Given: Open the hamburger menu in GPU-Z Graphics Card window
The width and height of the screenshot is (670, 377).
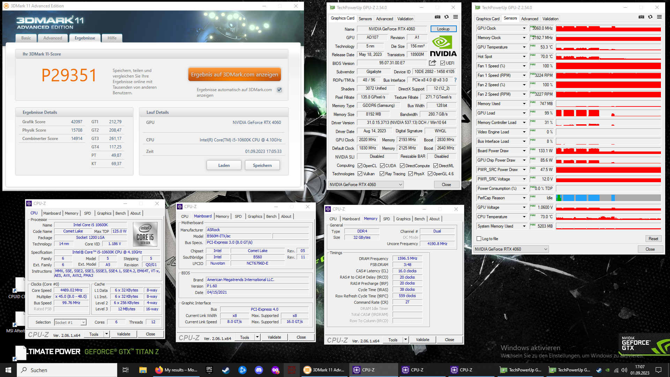Looking at the screenshot, I should [455, 17].
